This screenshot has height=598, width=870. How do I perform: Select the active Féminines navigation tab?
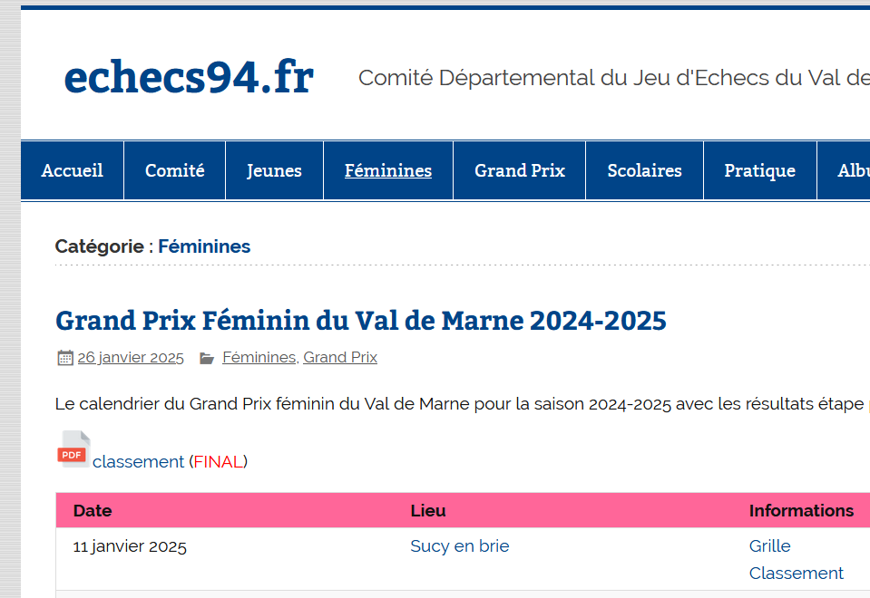[387, 169]
